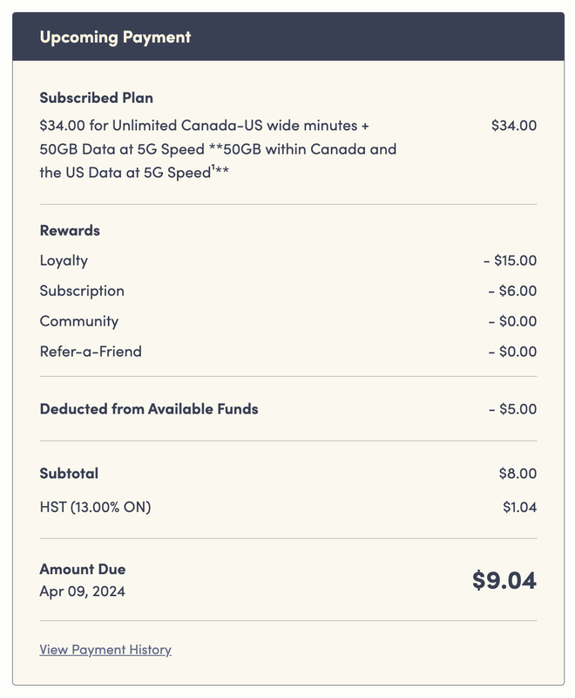Screen dimensions: 575x698
Task: Open the View Payment History link
Action: click(105, 649)
